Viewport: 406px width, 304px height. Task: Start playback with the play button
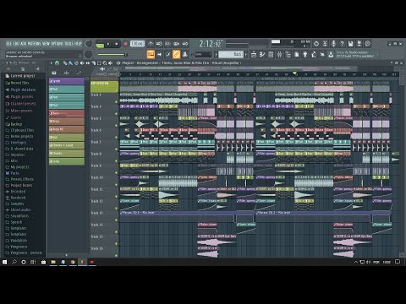[x=108, y=44]
